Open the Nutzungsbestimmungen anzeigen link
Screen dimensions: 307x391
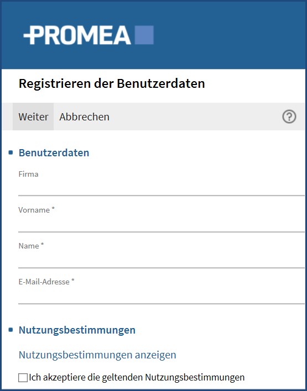click(97, 355)
